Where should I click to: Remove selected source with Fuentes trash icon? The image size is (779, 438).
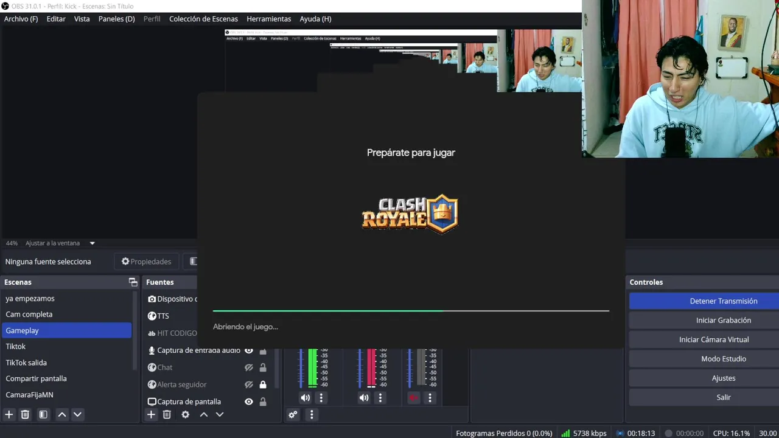[167, 414]
